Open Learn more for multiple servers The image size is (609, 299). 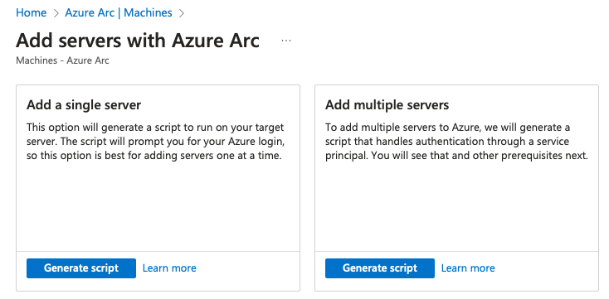[468, 268]
